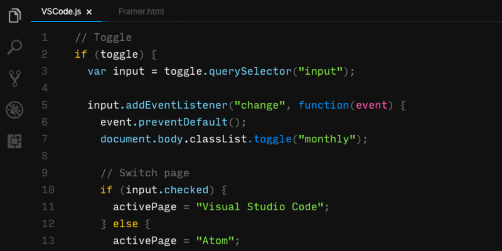The width and height of the screenshot is (502, 251).
Task: Click line number 1 in the gutter
Action: click(x=45, y=38)
